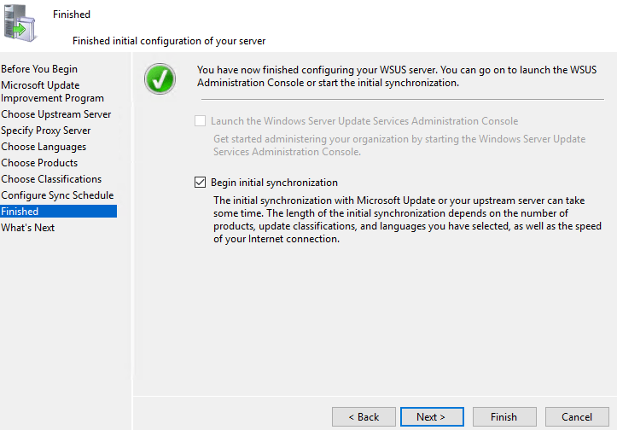Open Microsoft Update Improvement Program step
The height and width of the screenshot is (430, 617).
52,91
